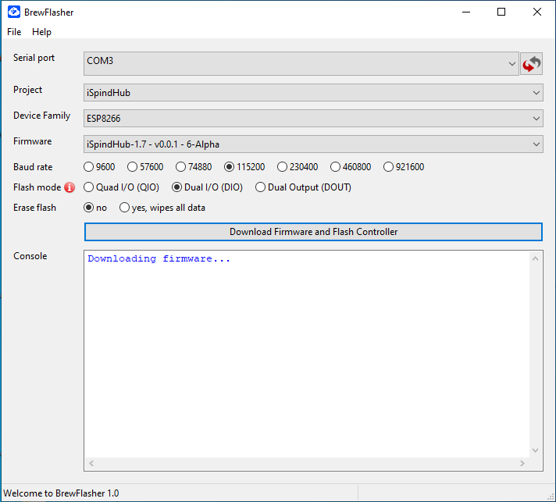Screen dimensions: 556x502
Task: Click Download Firmware and Flash Controller button
Action: pos(313,232)
